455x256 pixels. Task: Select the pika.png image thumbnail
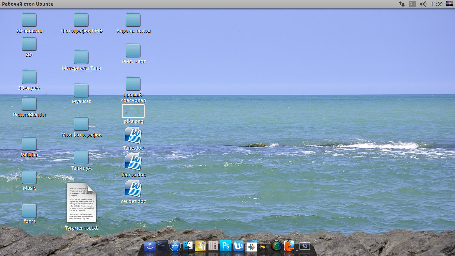[133, 111]
